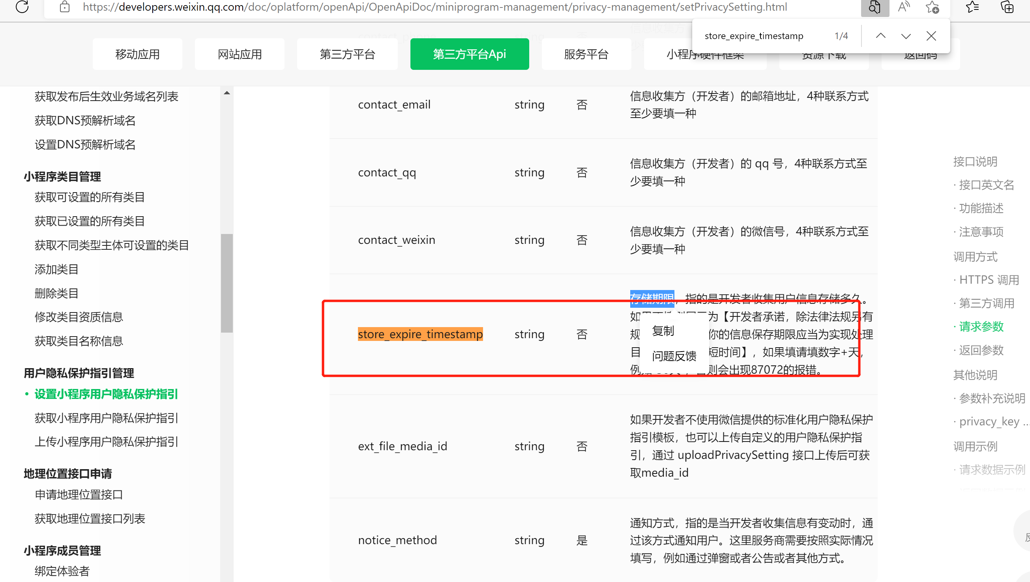1030x582 pixels.
Task: Select 复制 in the context menu
Action: click(x=663, y=331)
